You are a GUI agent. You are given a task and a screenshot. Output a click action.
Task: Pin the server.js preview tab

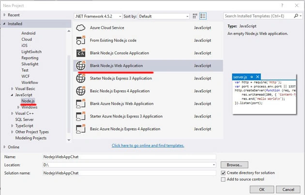(x=252, y=77)
